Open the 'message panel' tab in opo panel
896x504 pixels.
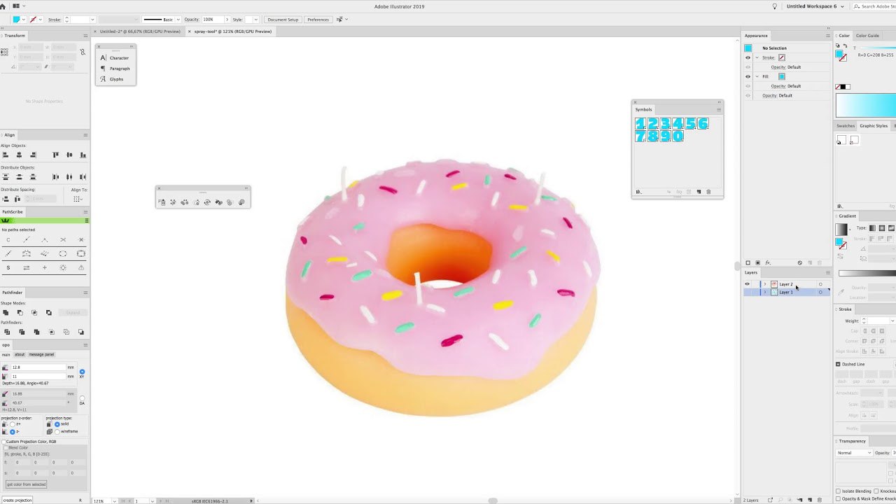coord(41,354)
